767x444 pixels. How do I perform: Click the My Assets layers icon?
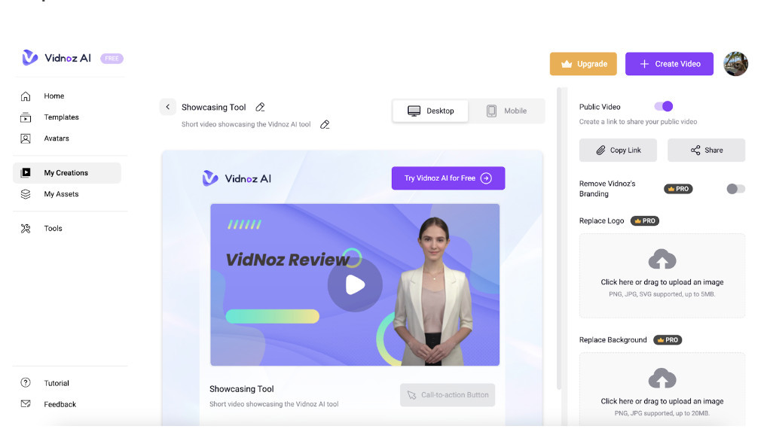[x=26, y=194]
